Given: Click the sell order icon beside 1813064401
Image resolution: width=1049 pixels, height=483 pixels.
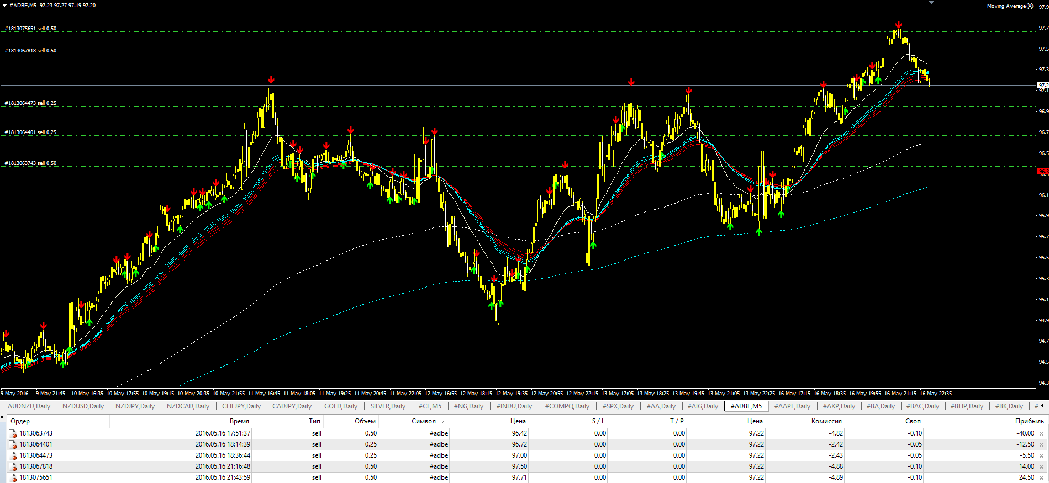Looking at the screenshot, I should [x=13, y=444].
